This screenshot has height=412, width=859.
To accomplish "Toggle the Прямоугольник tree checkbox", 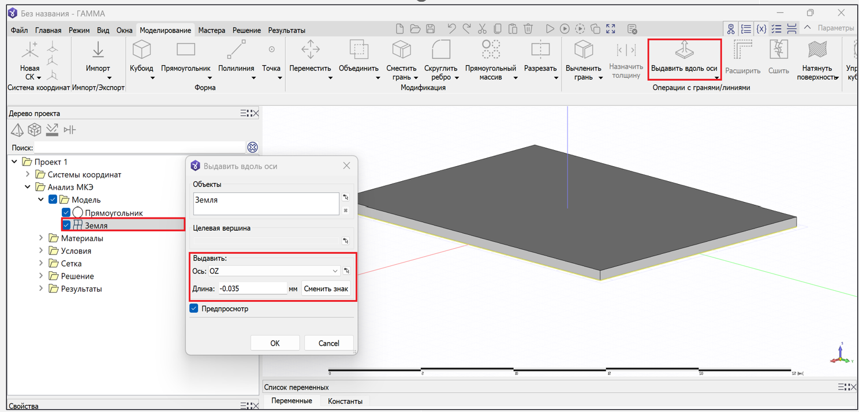I will click(66, 213).
